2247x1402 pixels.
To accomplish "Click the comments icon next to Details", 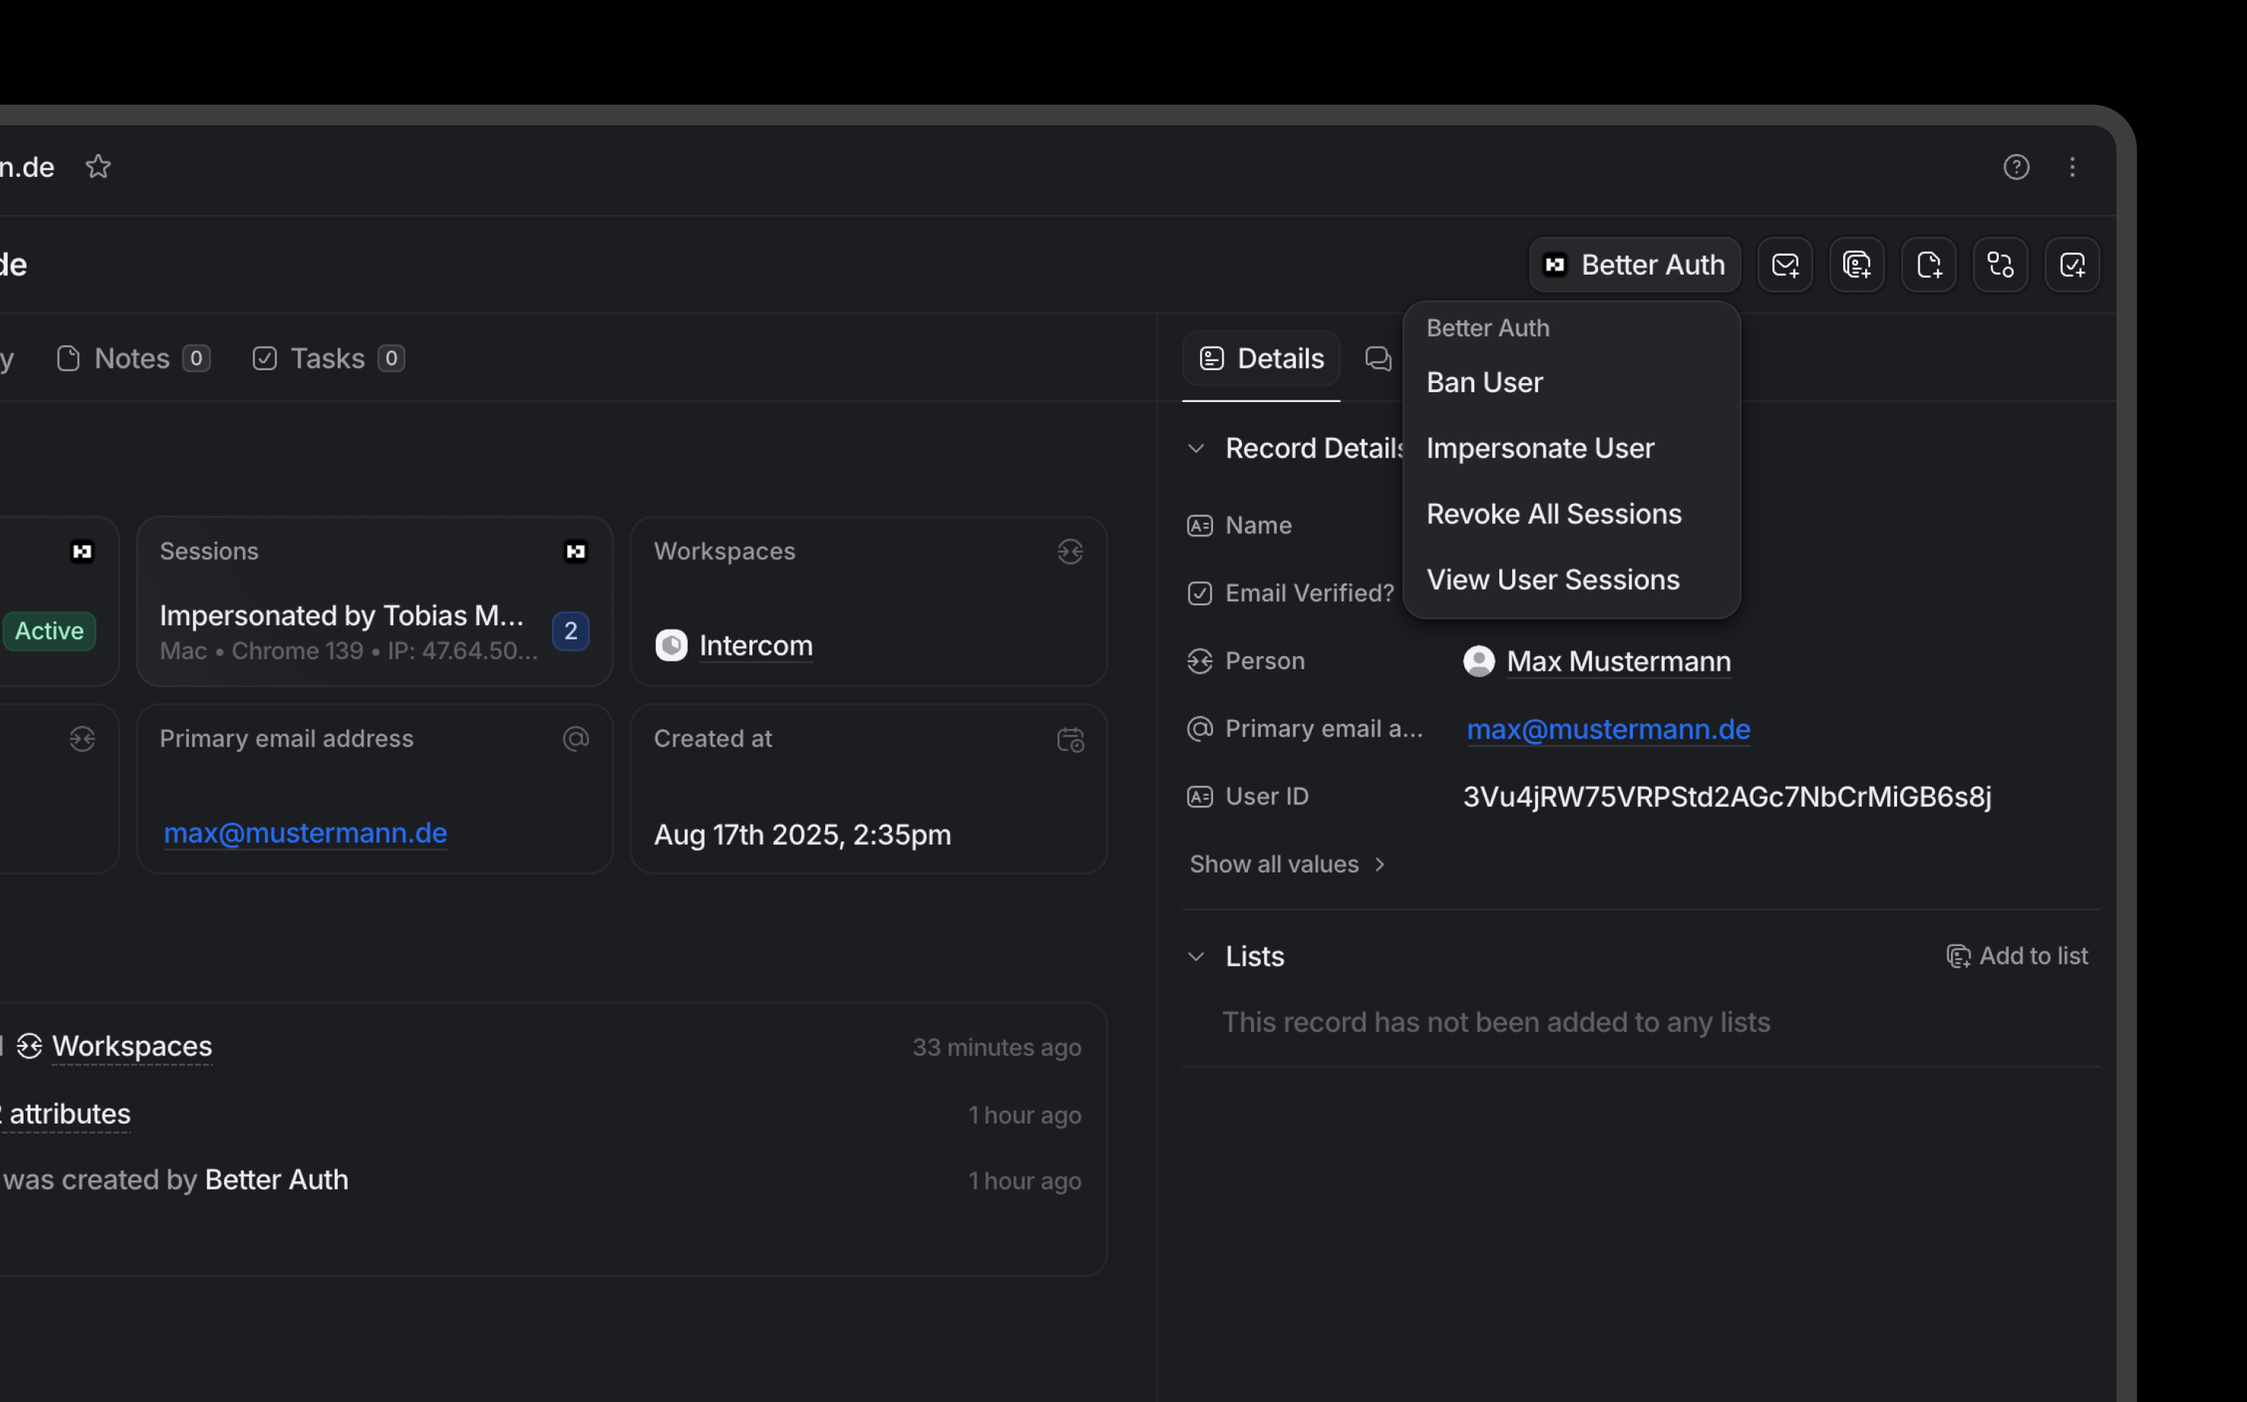I will point(1378,359).
